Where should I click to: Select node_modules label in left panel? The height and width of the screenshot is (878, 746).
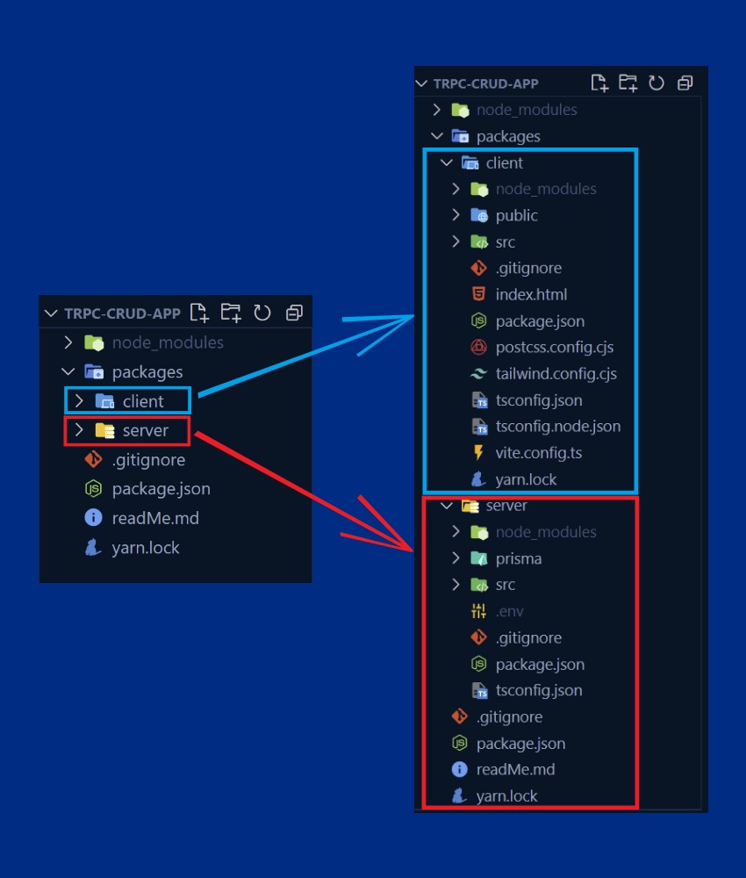coord(168,342)
